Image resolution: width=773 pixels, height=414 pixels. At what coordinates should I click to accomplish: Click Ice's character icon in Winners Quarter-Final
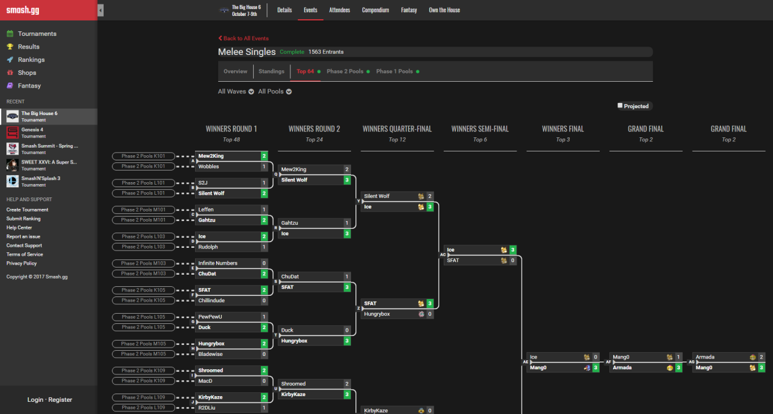click(421, 207)
